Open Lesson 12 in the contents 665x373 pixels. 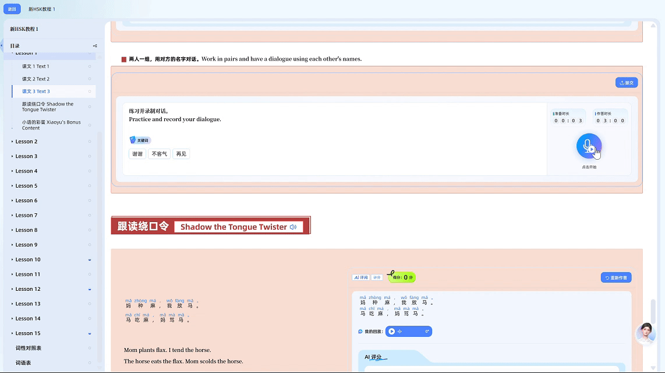(27, 289)
